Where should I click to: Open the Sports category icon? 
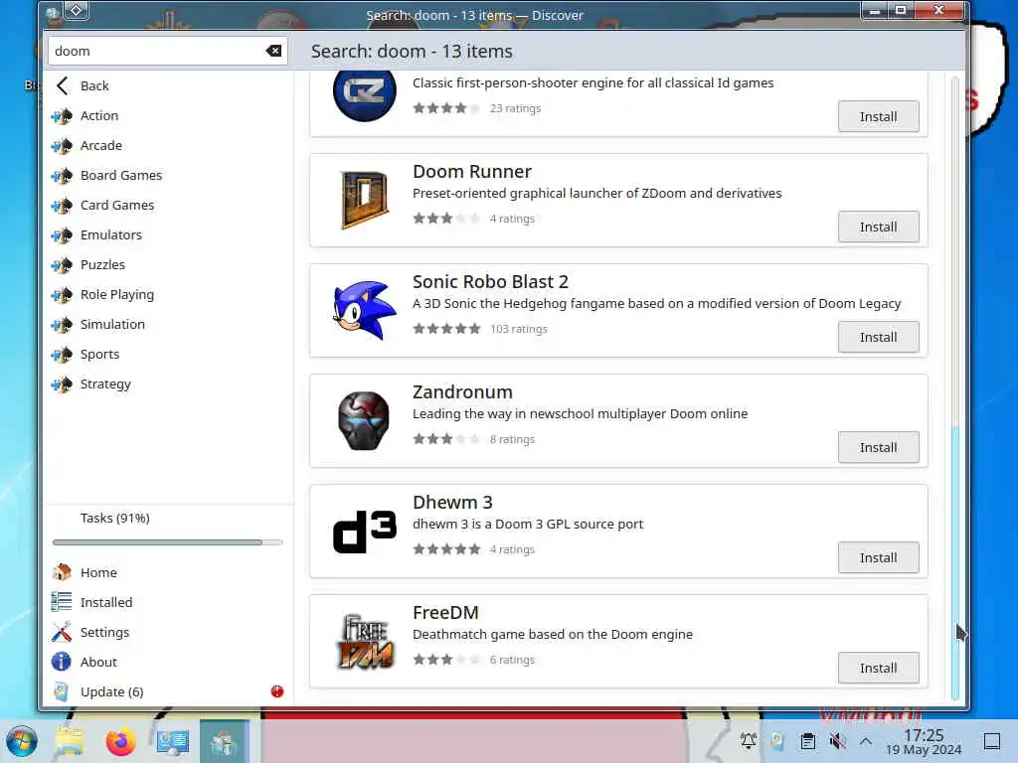coord(62,355)
